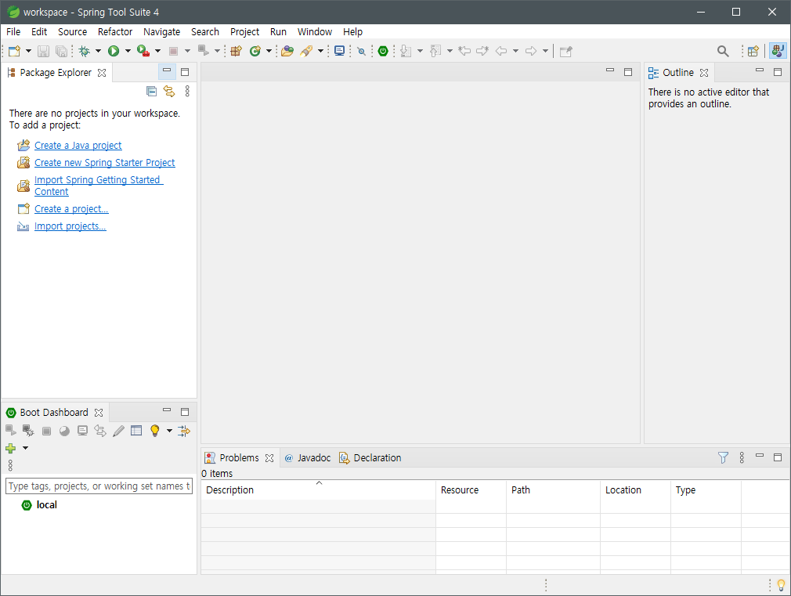The image size is (791, 596).
Task: Click the Debug bug icon in toolbar
Action: click(x=85, y=51)
